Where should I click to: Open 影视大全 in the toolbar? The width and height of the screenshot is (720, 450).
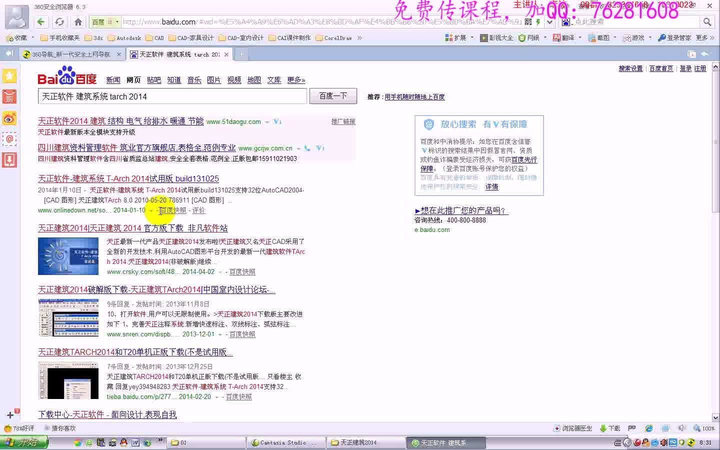496,37
